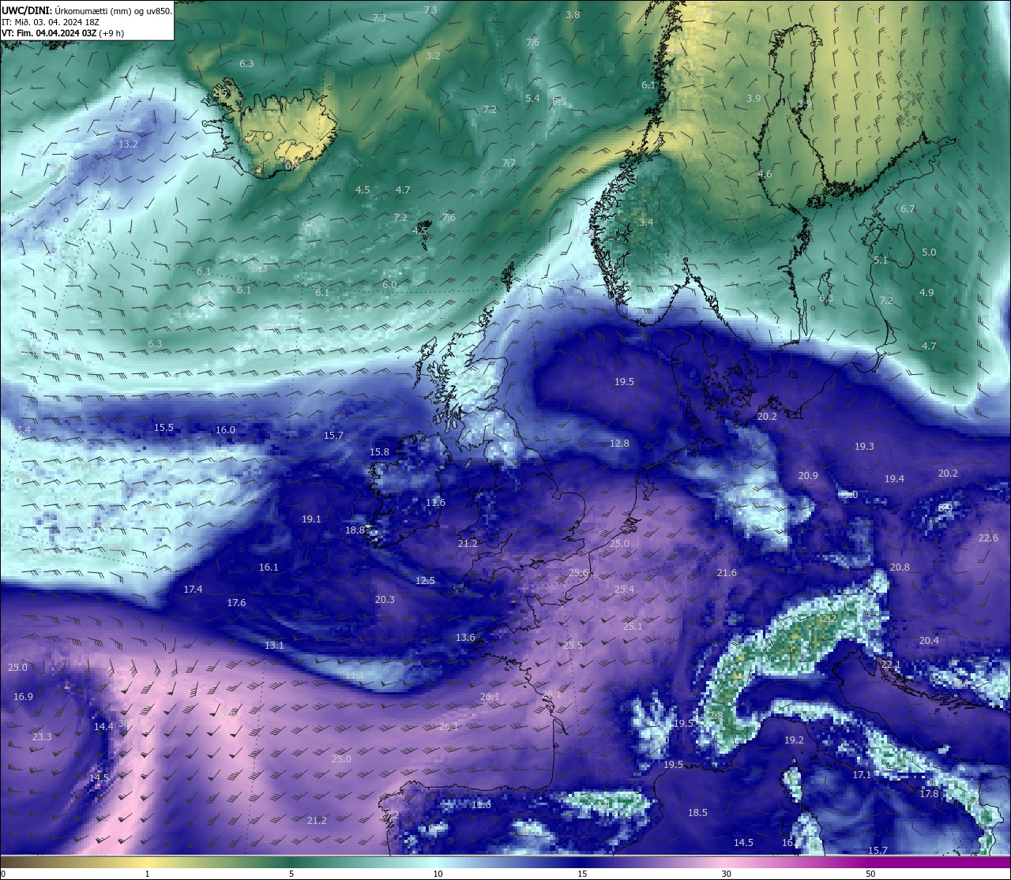
Task: Click the 50 tick on color scale
Action: coord(870,874)
